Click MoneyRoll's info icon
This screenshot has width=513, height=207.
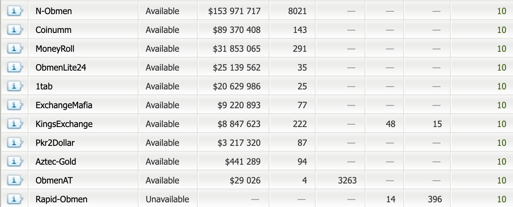[14, 49]
